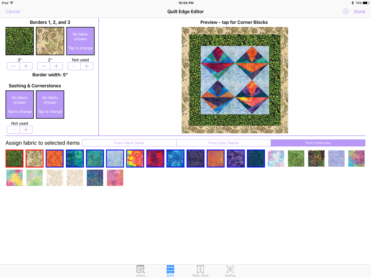Tap Cancel to discard edits
This screenshot has width=371, height=278.
(13, 11)
